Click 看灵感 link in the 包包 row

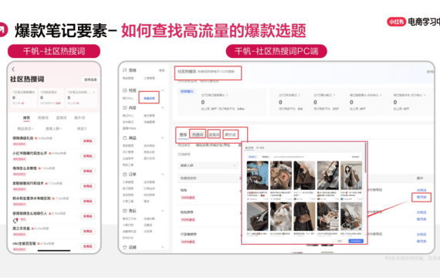pyautogui.click(x=421, y=197)
